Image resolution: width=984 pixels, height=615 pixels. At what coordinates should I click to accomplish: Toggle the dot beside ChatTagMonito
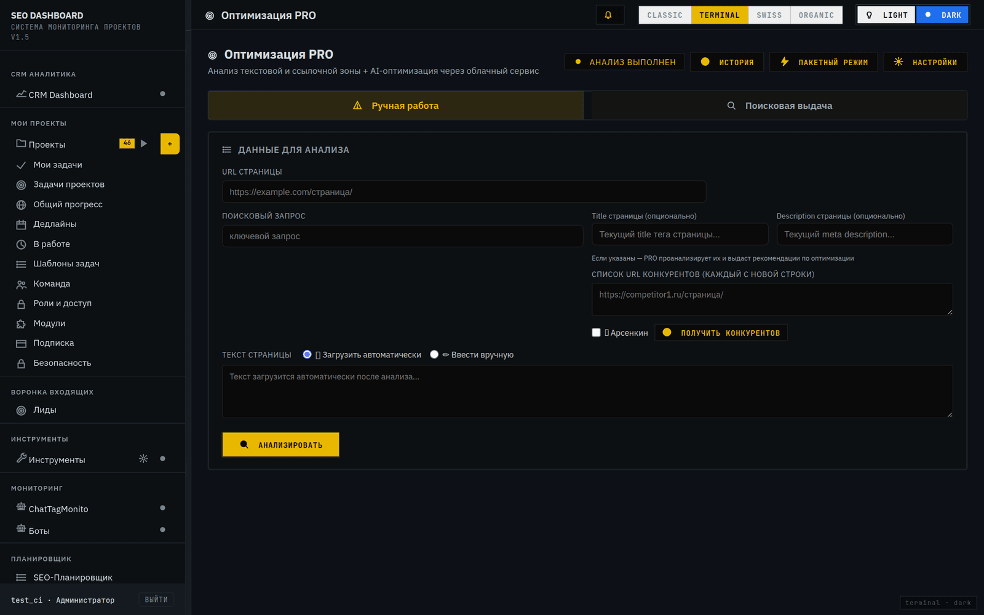[x=162, y=508]
